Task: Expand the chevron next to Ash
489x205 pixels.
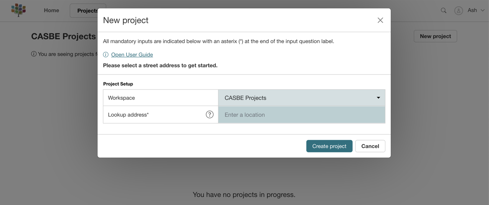Action: (x=482, y=10)
